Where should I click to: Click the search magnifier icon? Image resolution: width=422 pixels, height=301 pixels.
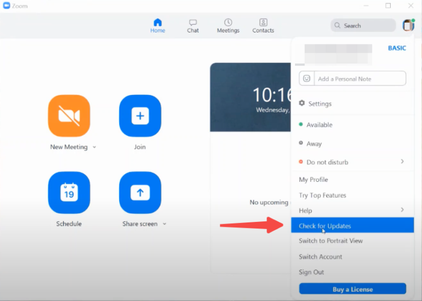coord(337,26)
